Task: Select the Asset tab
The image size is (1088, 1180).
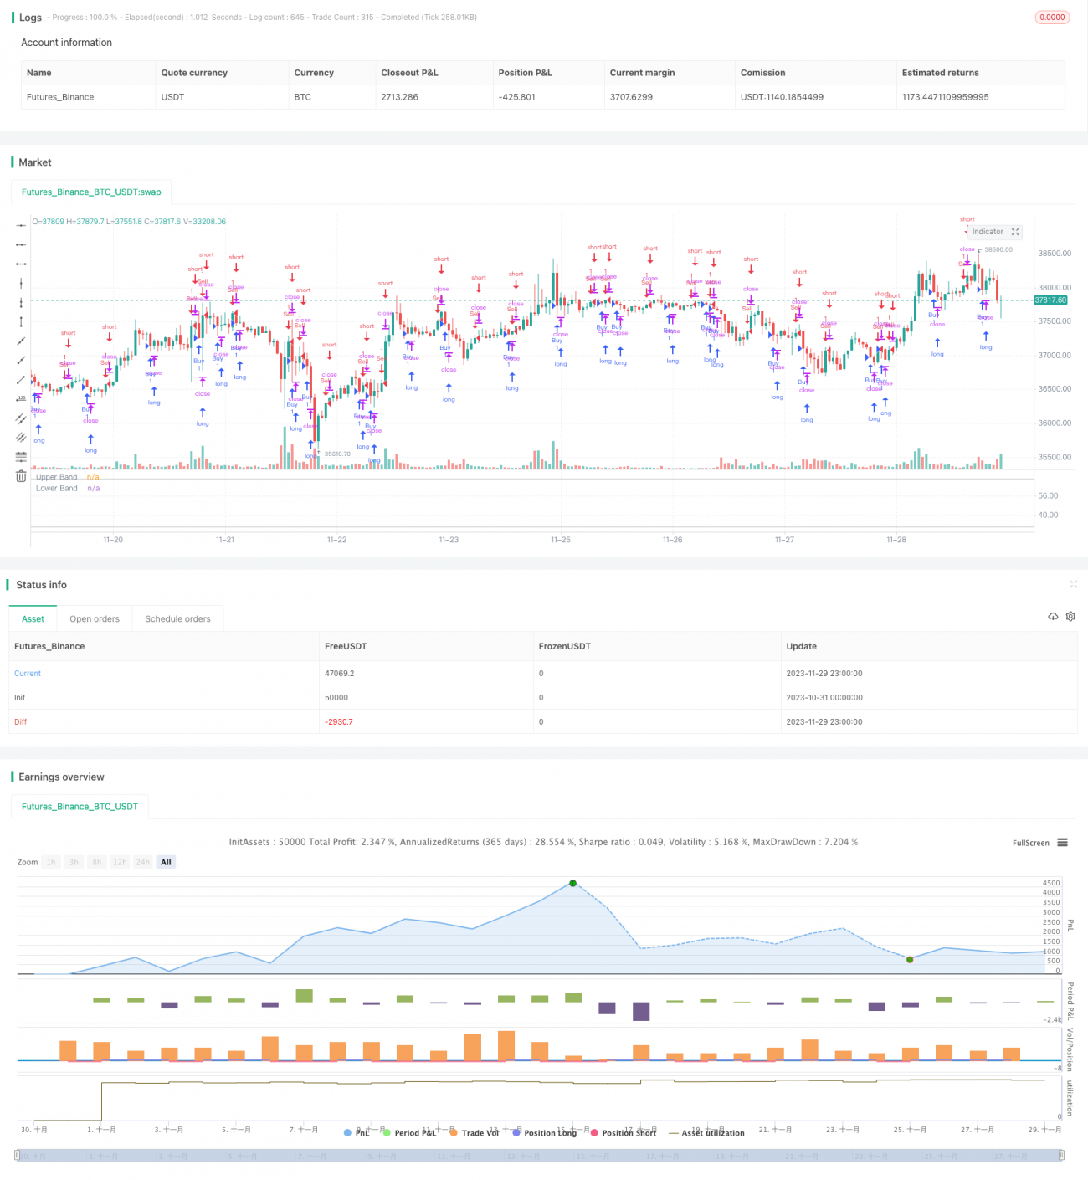Action: click(x=33, y=619)
